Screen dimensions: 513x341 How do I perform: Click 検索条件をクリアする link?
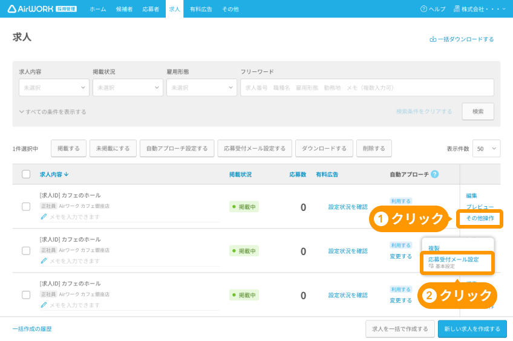424,111
